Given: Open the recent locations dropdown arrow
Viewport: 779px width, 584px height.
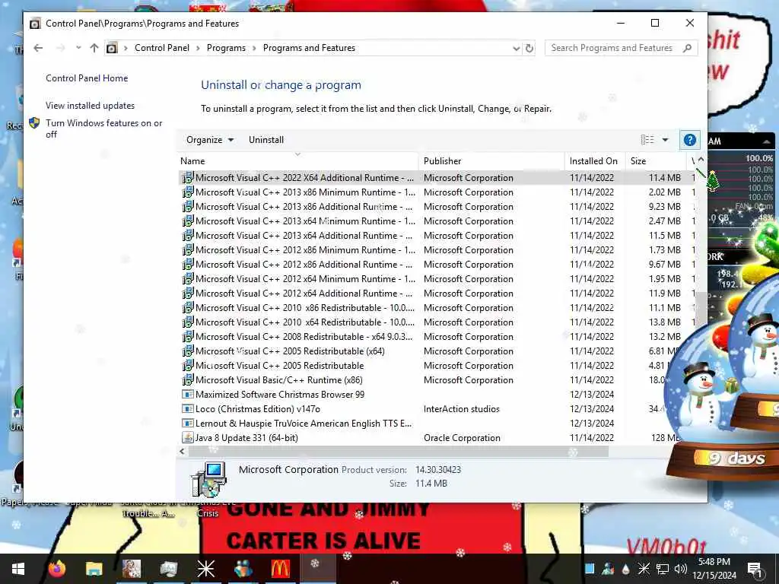Looking at the screenshot, I should 78,48.
